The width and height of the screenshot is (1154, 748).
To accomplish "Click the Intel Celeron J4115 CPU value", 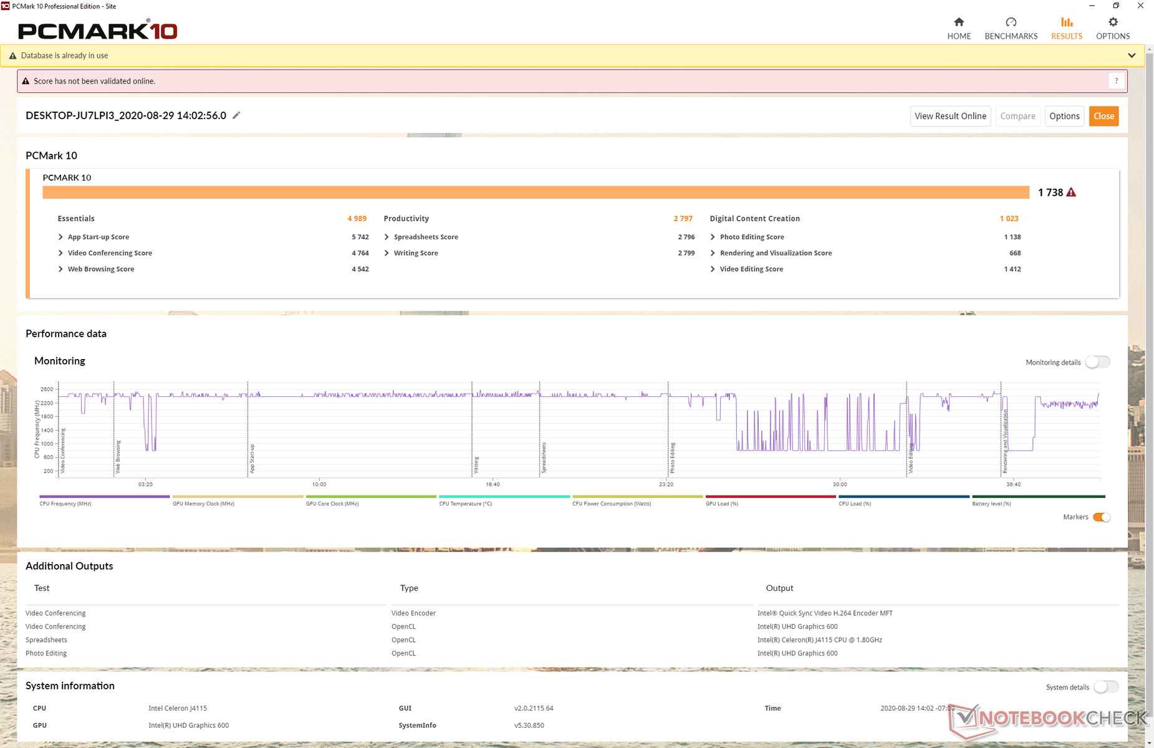I will point(178,708).
